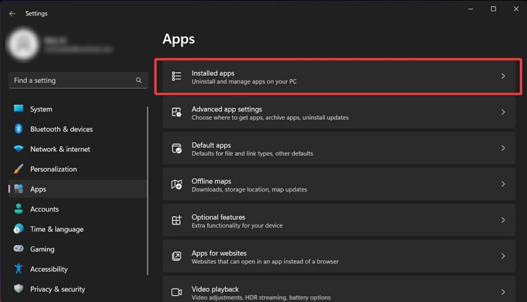Expand Advanced app settings chevron
The image size is (527, 302).
tap(503, 112)
